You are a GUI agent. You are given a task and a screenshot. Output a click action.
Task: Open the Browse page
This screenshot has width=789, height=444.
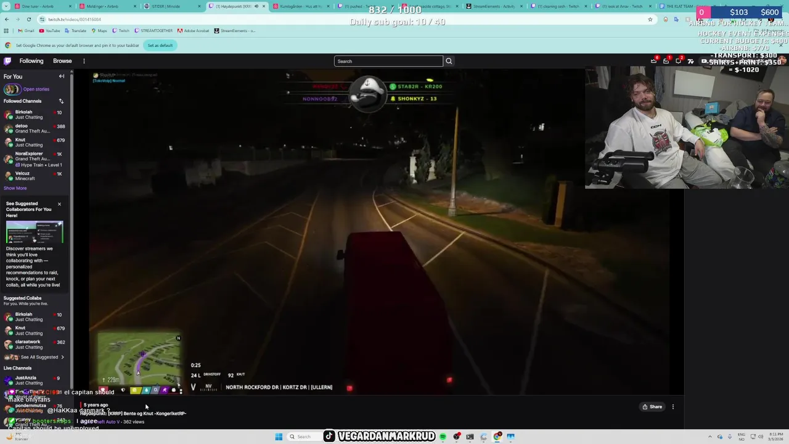62,61
